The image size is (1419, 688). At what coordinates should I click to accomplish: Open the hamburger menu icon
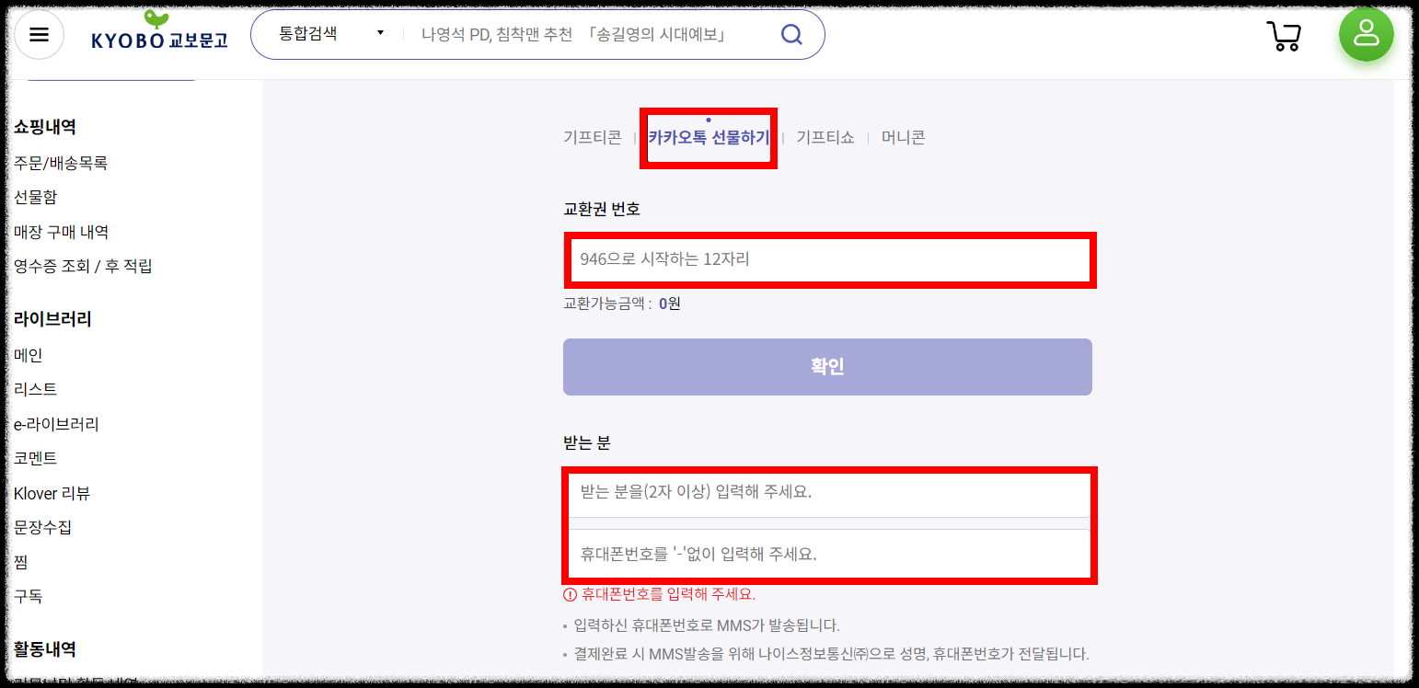pos(39,35)
